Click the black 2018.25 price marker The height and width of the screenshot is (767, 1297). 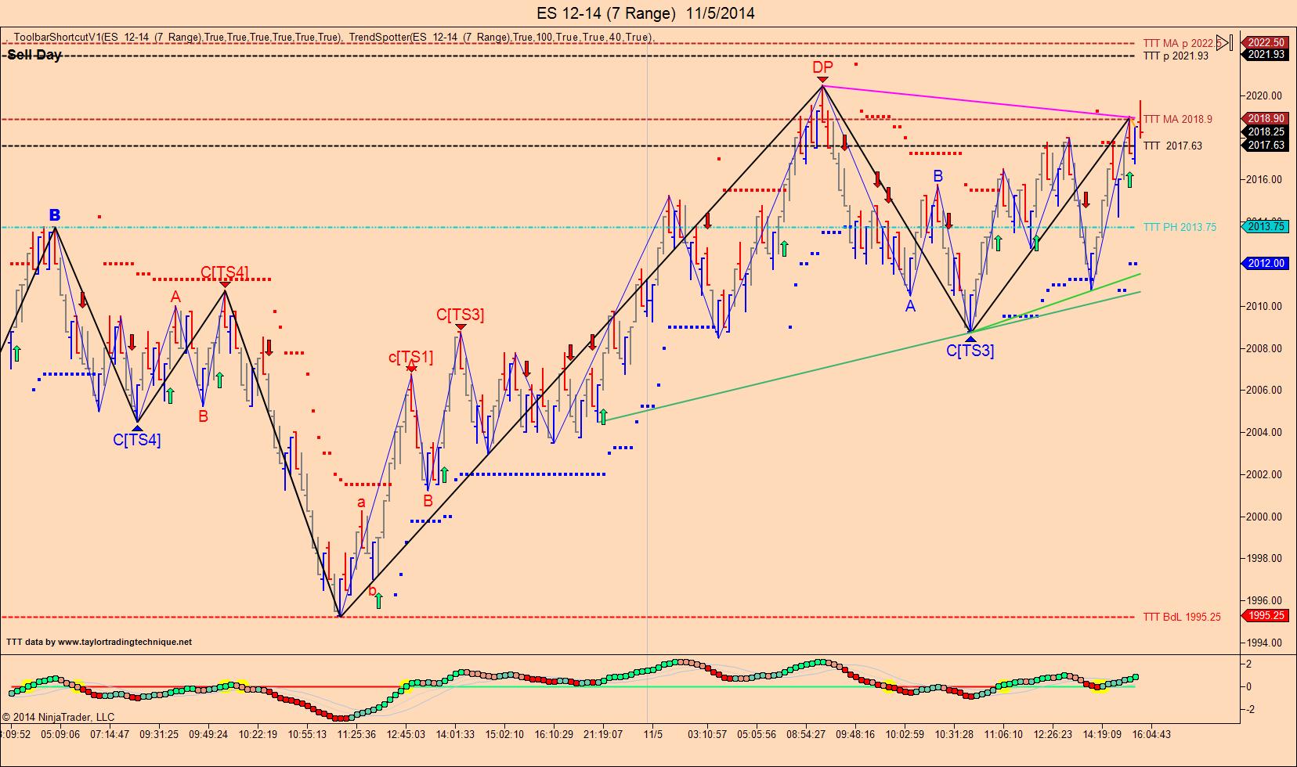pyautogui.click(x=1266, y=132)
